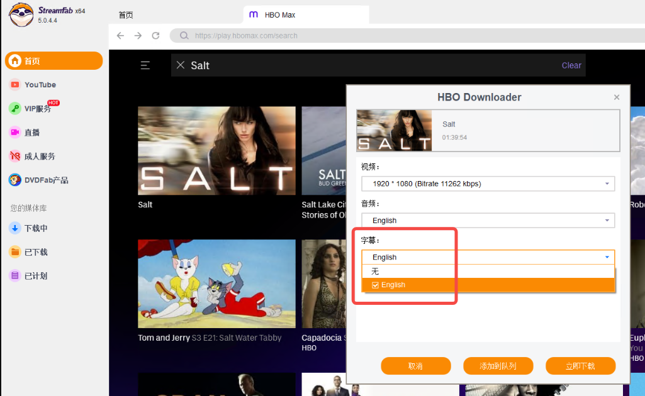
Task: Click the address bar search magnifier
Action: click(184, 36)
